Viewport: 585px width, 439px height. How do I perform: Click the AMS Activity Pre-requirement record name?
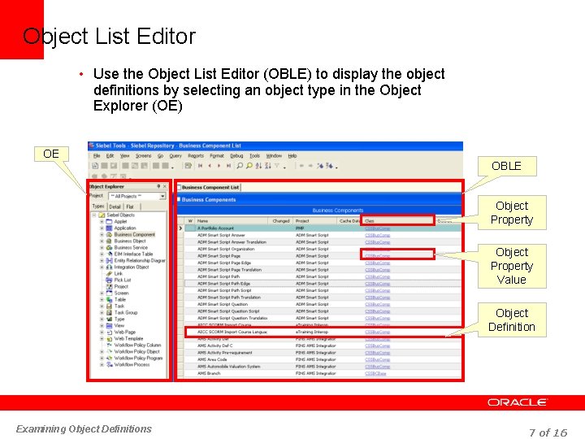click(x=224, y=352)
